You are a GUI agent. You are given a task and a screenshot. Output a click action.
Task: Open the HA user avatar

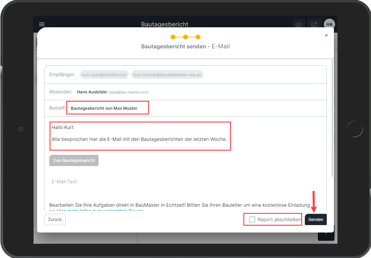[x=329, y=24]
